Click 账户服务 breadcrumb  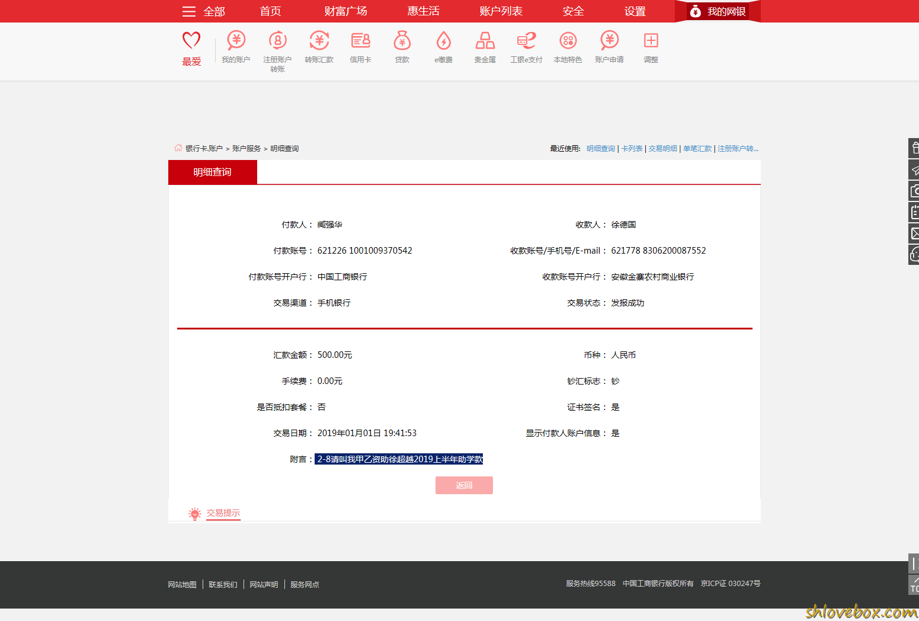click(x=246, y=149)
